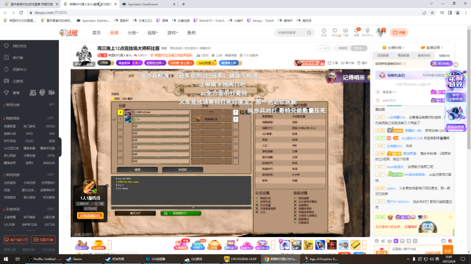The height and width of the screenshot is (264, 471).
Task: Click the 我要开播 button
Action: [43, 240]
